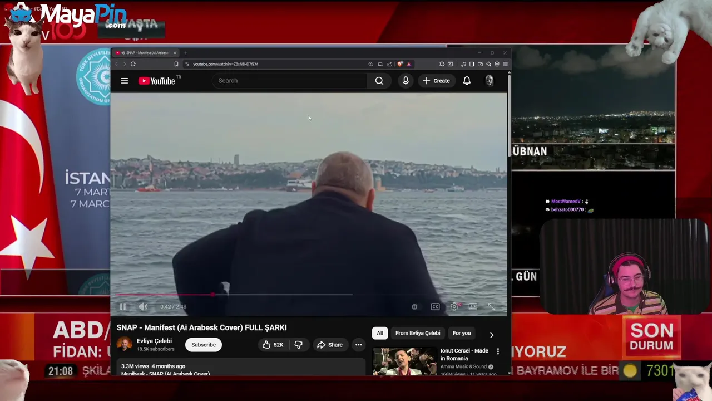Show more filter chips with right chevron
Image resolution: width=712 pixels, height=401 pixels.
[x=491, y=335]
